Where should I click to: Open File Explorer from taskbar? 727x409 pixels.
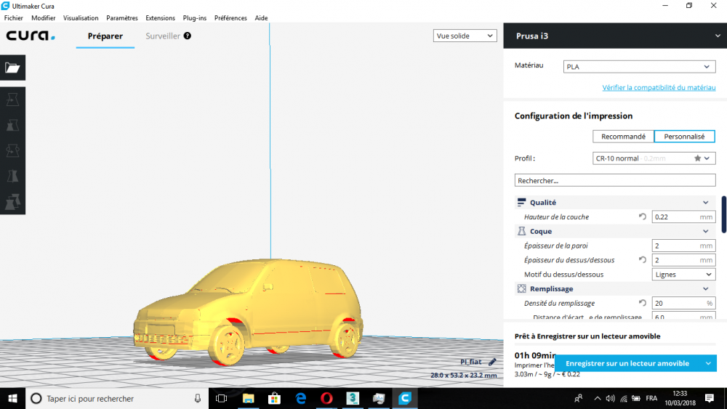(x=249, y=398)
